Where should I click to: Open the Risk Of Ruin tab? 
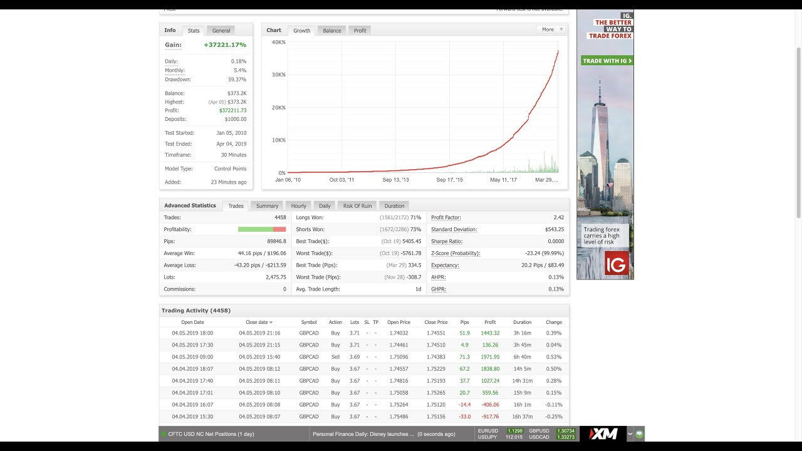[357, 206]
